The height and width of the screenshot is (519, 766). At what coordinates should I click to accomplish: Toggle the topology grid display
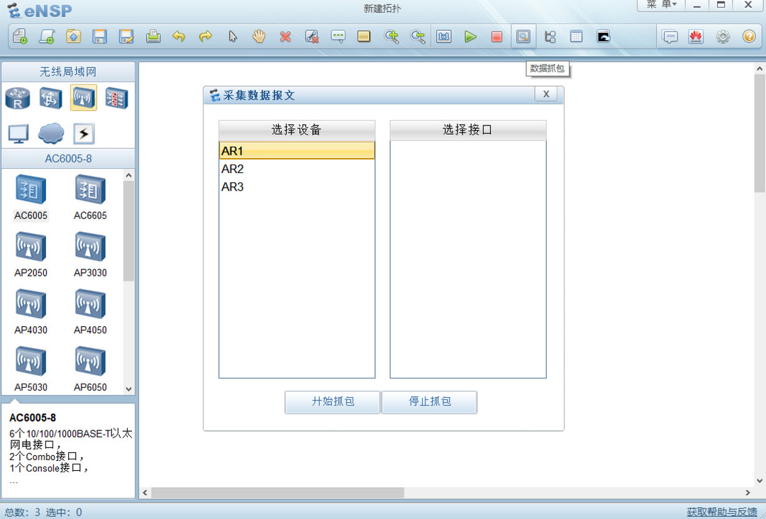coord(576,36)
